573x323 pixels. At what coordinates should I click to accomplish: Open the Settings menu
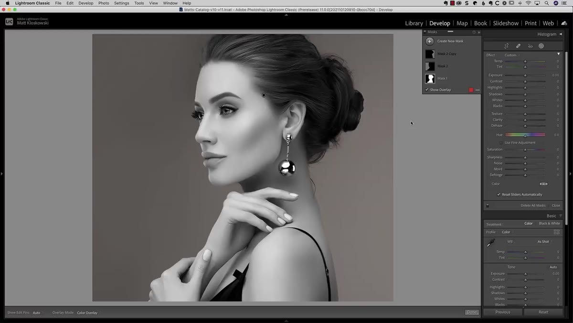(121, 3)
